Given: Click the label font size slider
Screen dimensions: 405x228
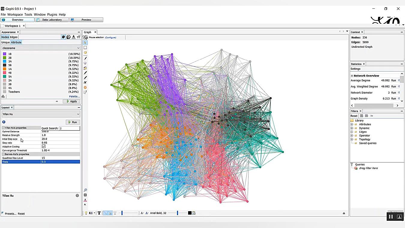Looking at the screenshot, I should click(177, 213).
